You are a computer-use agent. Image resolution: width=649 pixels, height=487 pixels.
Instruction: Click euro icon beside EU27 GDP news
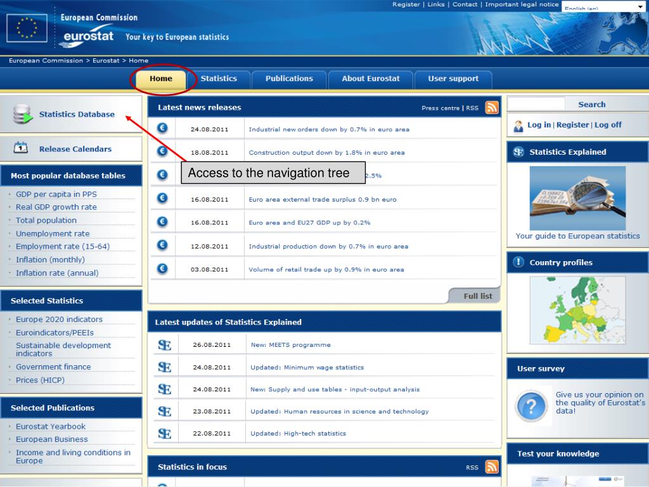[x=162, y=222]
